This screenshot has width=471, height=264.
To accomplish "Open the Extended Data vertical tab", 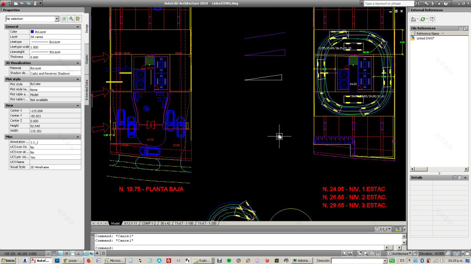I will click(x=87, y=90).
